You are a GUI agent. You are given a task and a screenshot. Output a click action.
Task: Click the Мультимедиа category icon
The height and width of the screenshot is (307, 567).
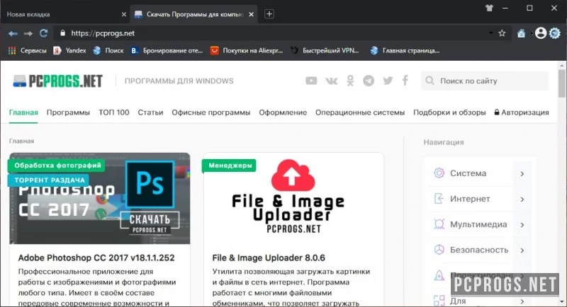coord(439,224)
